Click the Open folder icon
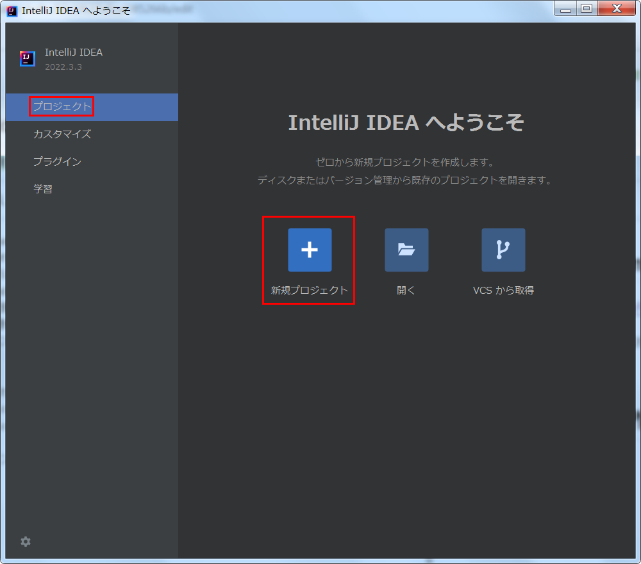The height and width of the screenshot is (564, 641). [x=406, y=250]
